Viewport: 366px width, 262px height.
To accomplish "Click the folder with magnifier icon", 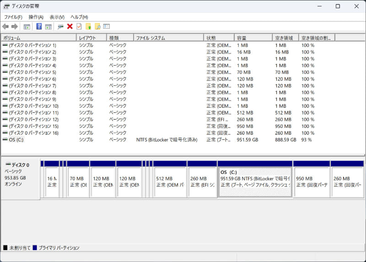I will click(97, 26).
